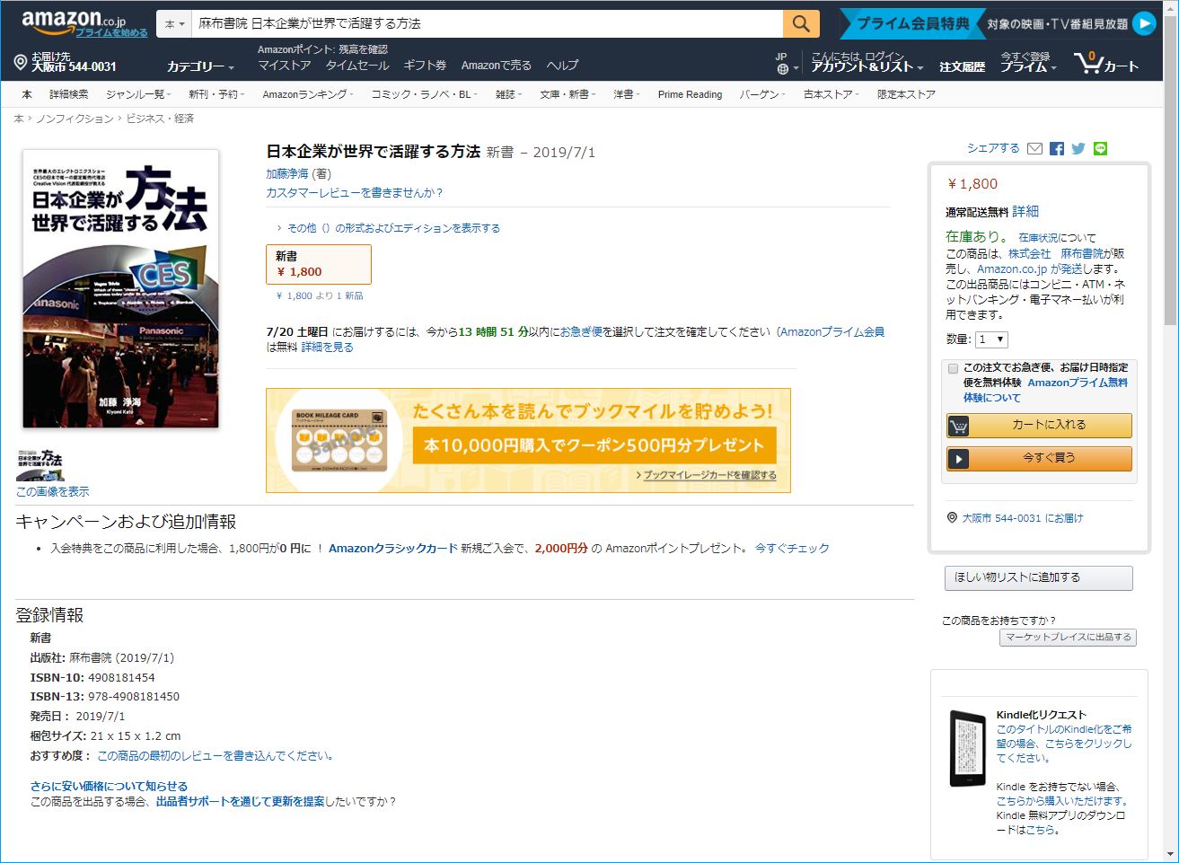Click the orange search magnifier button

[x=801, y=24]
